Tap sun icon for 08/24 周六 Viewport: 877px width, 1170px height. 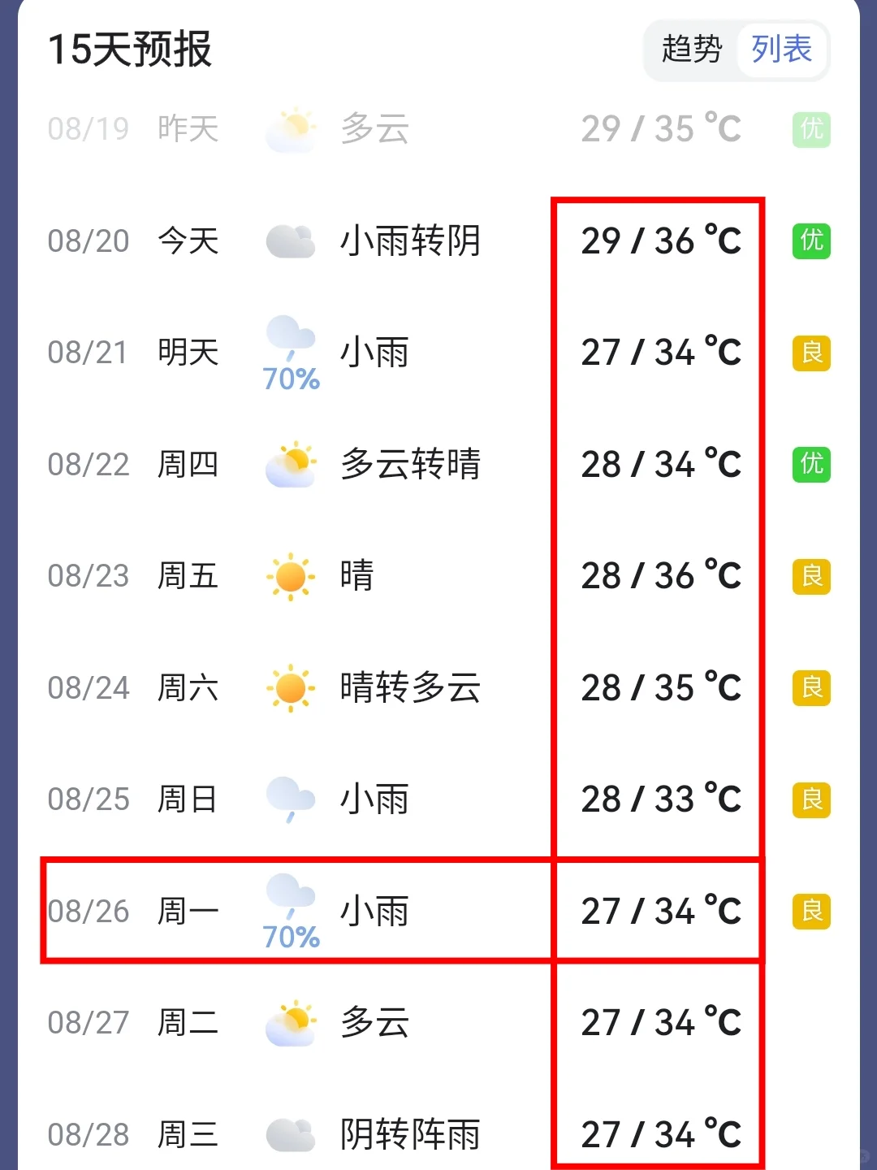point(291,688)
